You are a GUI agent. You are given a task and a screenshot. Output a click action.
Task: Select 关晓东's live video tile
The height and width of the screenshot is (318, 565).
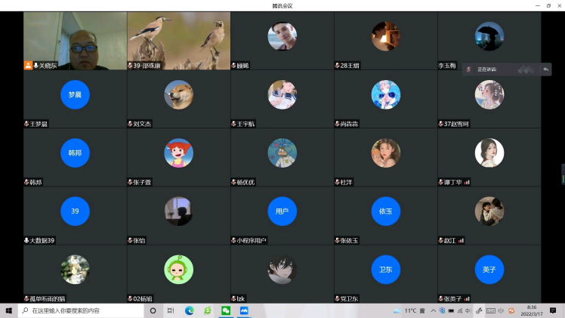(75, 38)
